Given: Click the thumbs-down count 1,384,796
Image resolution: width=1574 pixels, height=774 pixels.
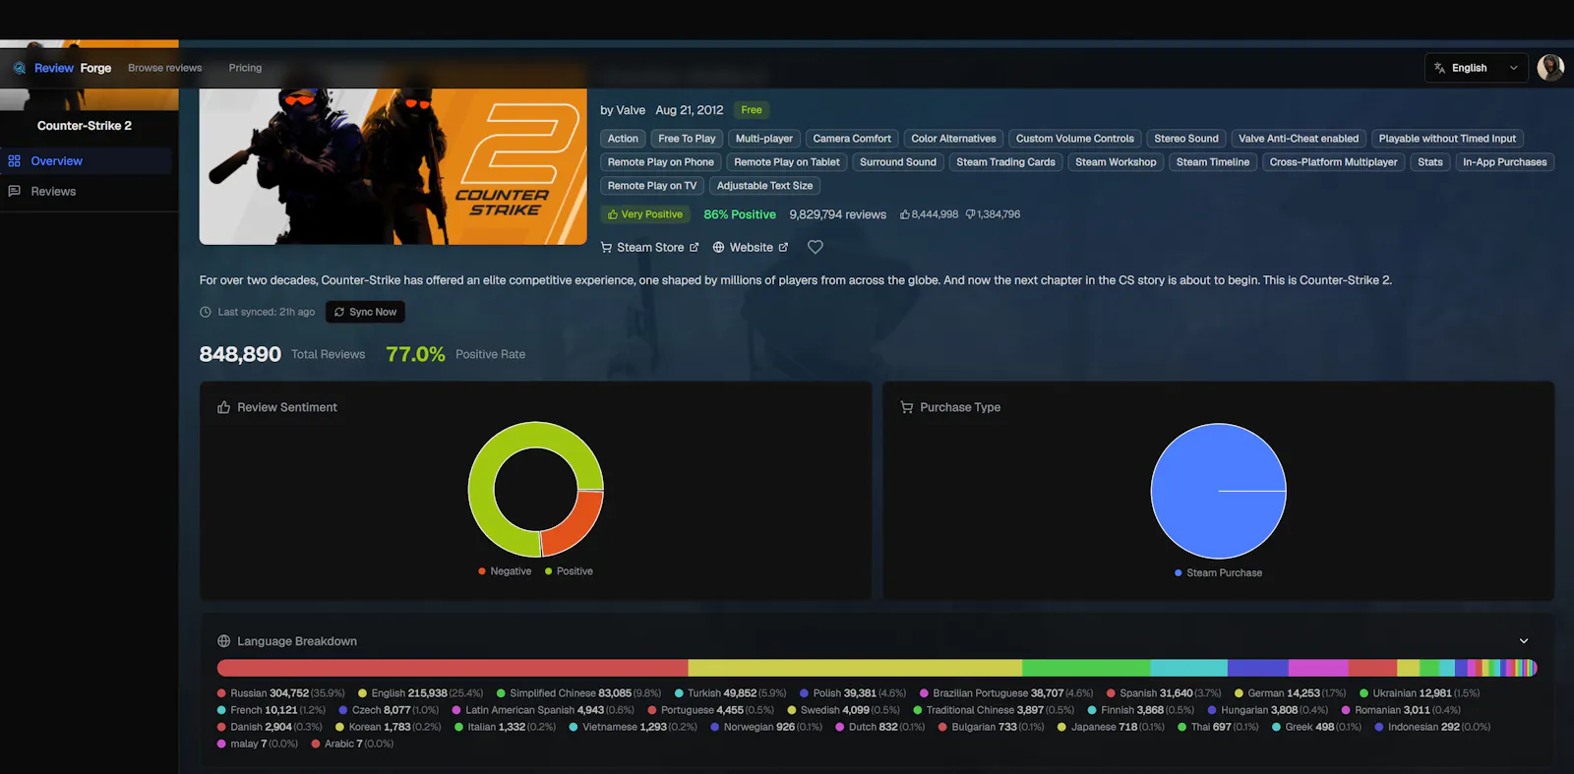Looking at the screenshot, I should click(x=993, y=214).
